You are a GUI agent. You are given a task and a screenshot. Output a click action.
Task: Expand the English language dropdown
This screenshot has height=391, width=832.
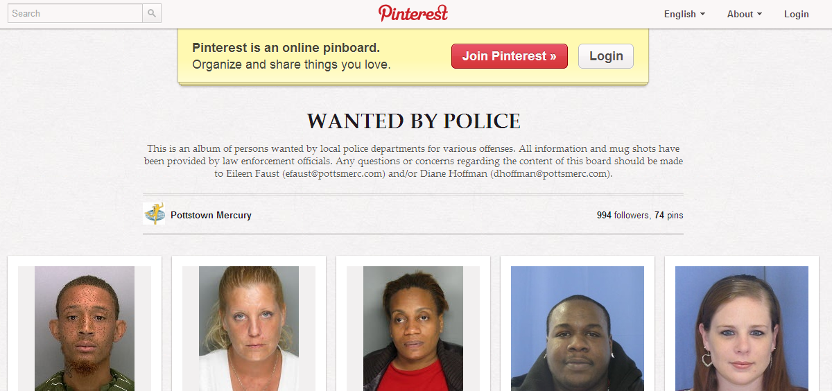684,14
